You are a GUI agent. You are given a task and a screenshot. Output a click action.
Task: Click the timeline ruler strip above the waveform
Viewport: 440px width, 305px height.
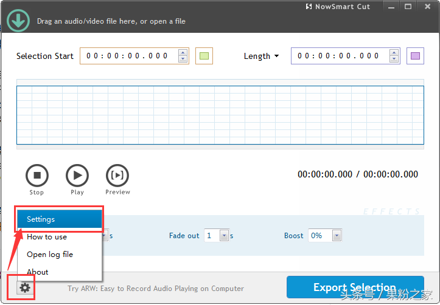point(220,83)
